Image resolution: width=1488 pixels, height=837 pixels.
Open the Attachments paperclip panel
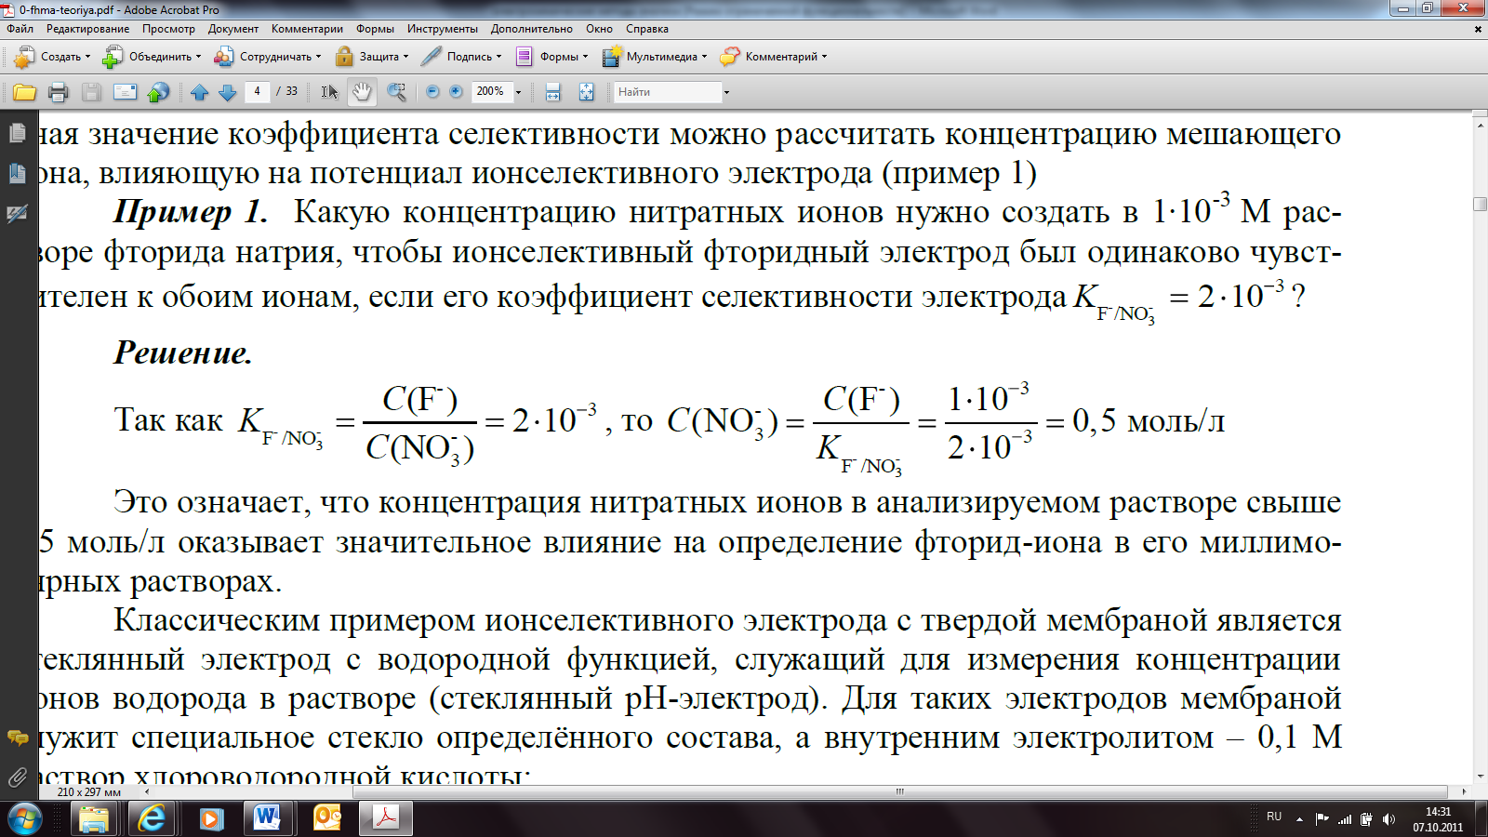[17, 777]
